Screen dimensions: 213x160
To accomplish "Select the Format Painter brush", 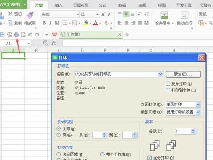I will coord(30,15).
